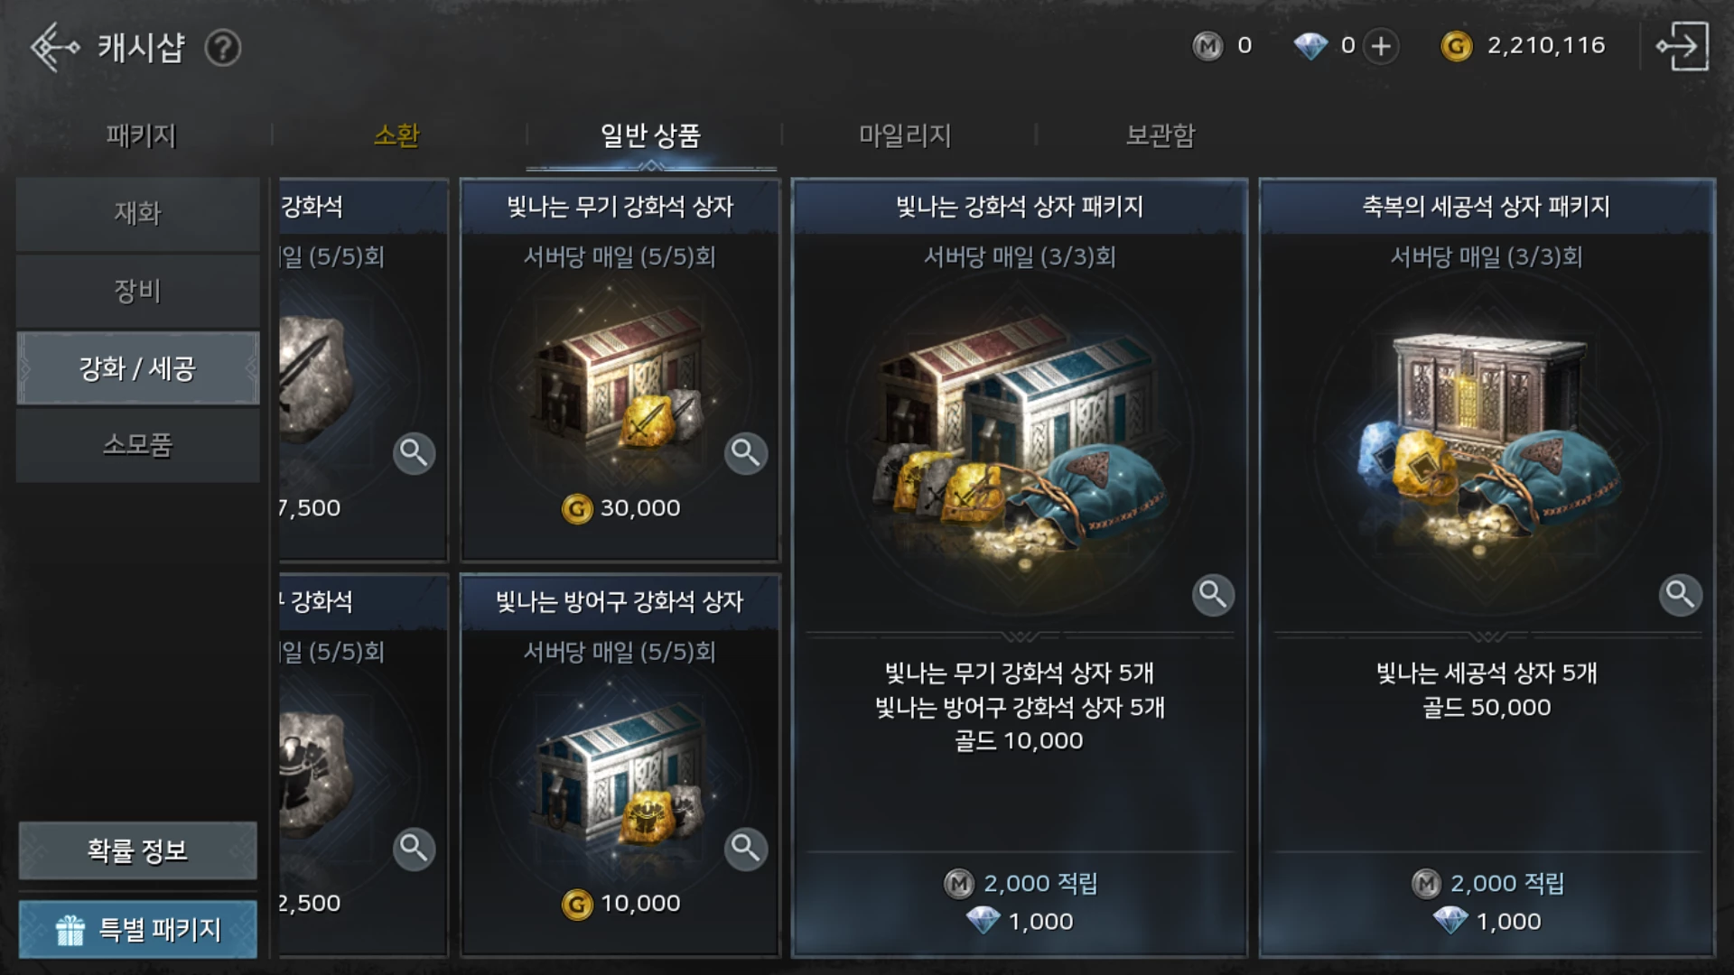The image size is (1734, 975).
Task: Click the plus icon to add diamonds
Action: [1381, 46]
